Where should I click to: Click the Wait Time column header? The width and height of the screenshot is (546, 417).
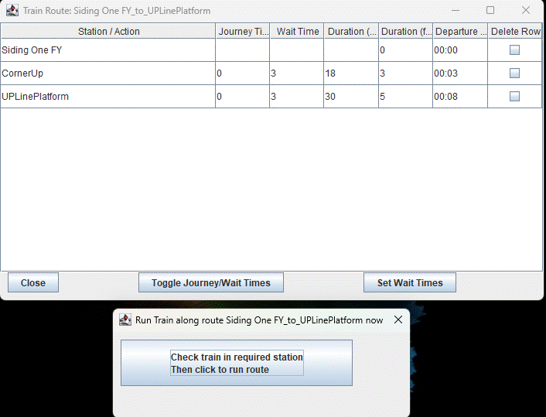click(x=297, y=32)
